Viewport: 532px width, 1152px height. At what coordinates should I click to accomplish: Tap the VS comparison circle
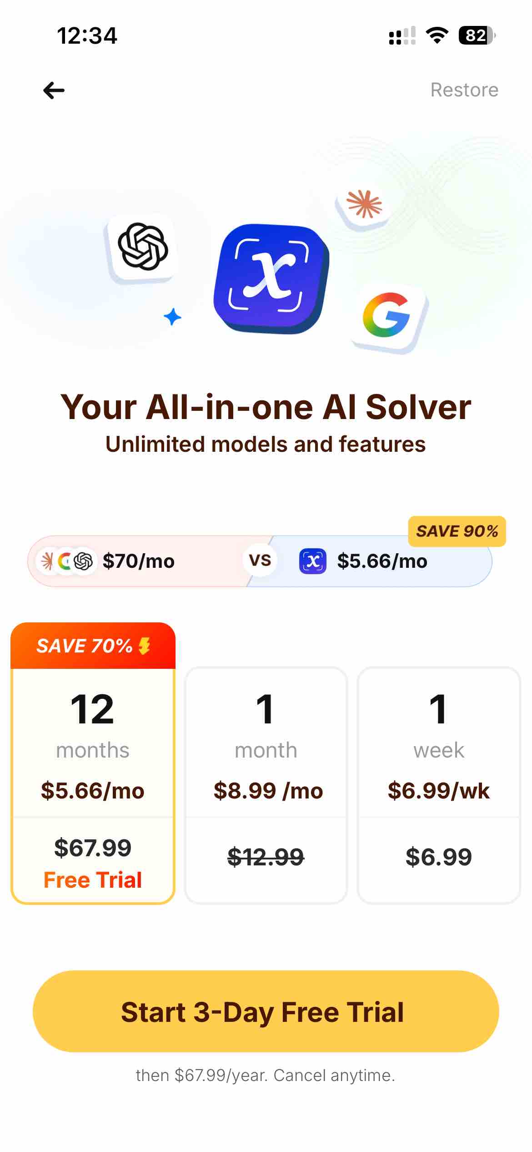point(260,561)
